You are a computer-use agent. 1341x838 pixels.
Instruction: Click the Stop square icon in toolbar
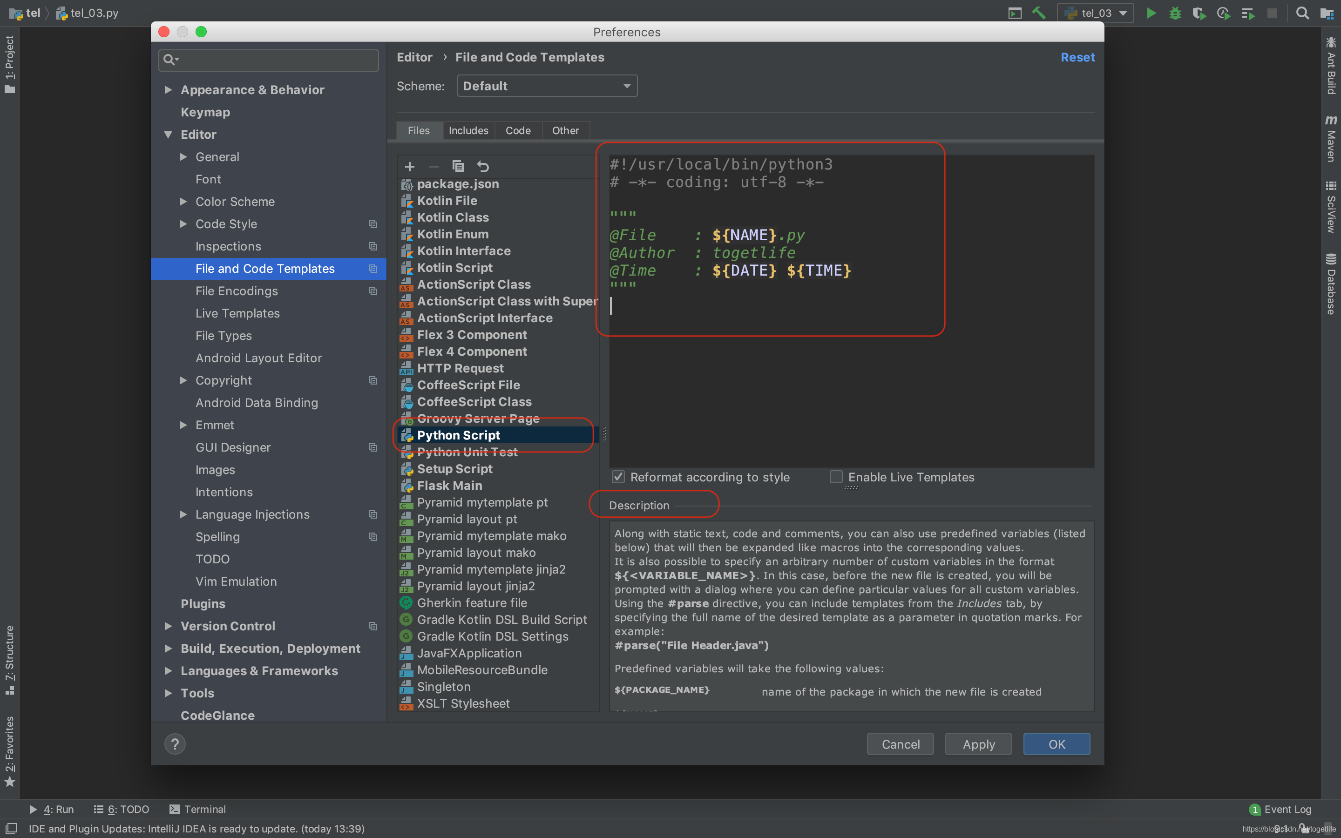[x=1272, y=13]
